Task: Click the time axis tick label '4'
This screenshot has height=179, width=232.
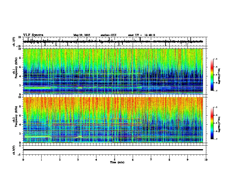Action: point(96,160)
